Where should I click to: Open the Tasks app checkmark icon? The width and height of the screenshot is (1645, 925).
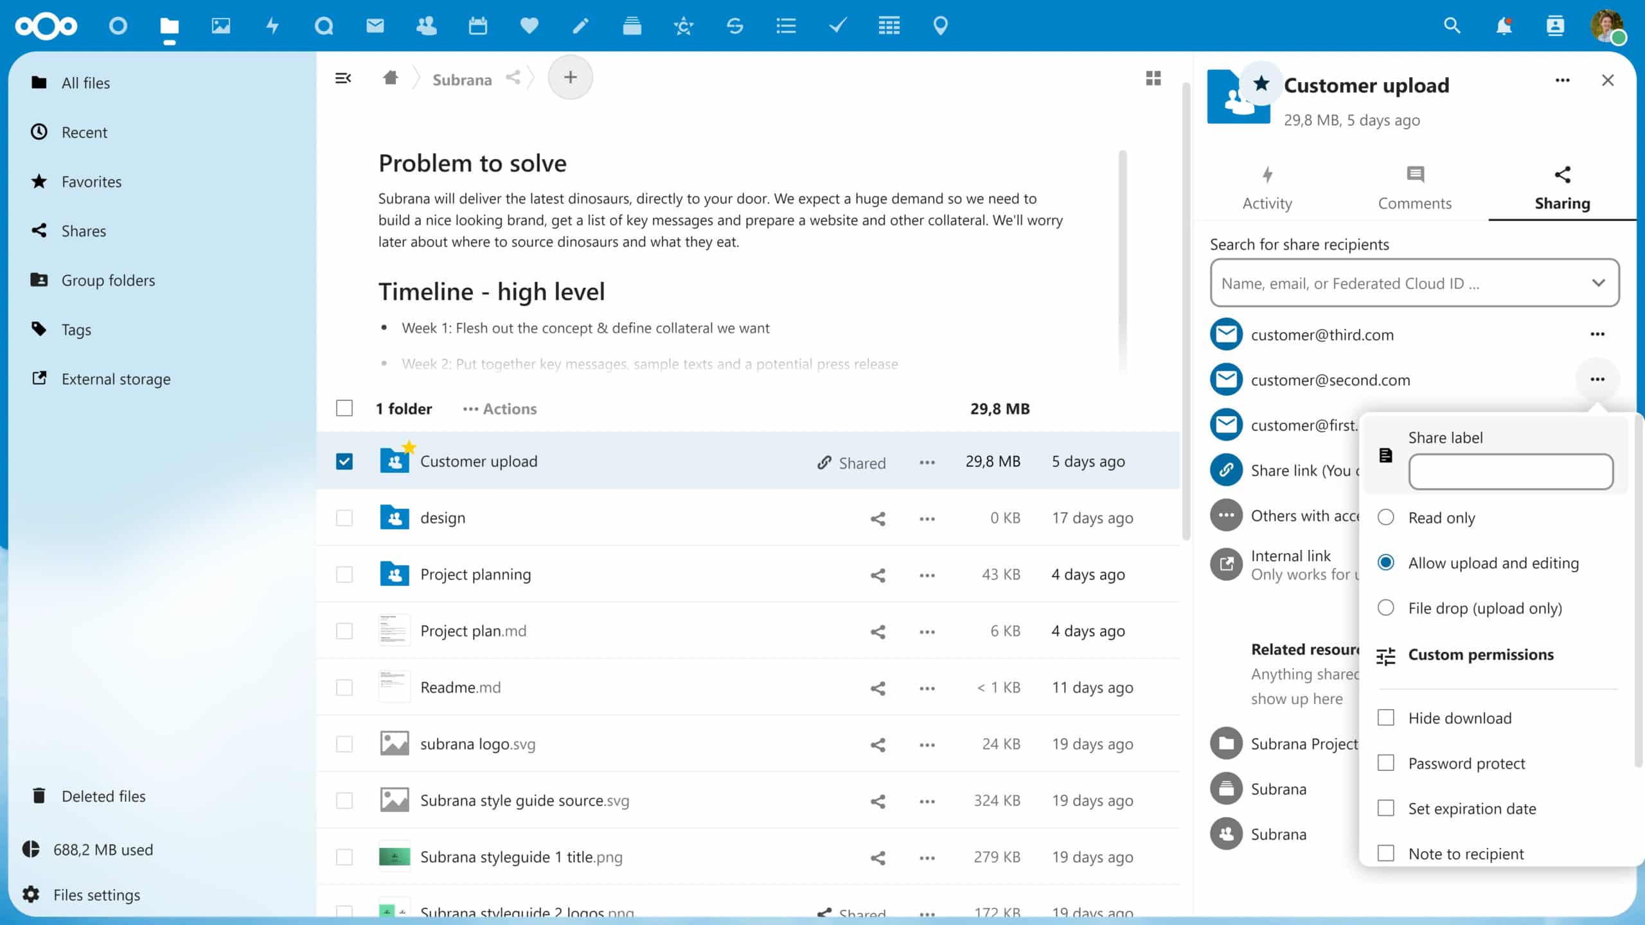click(837, 26)
